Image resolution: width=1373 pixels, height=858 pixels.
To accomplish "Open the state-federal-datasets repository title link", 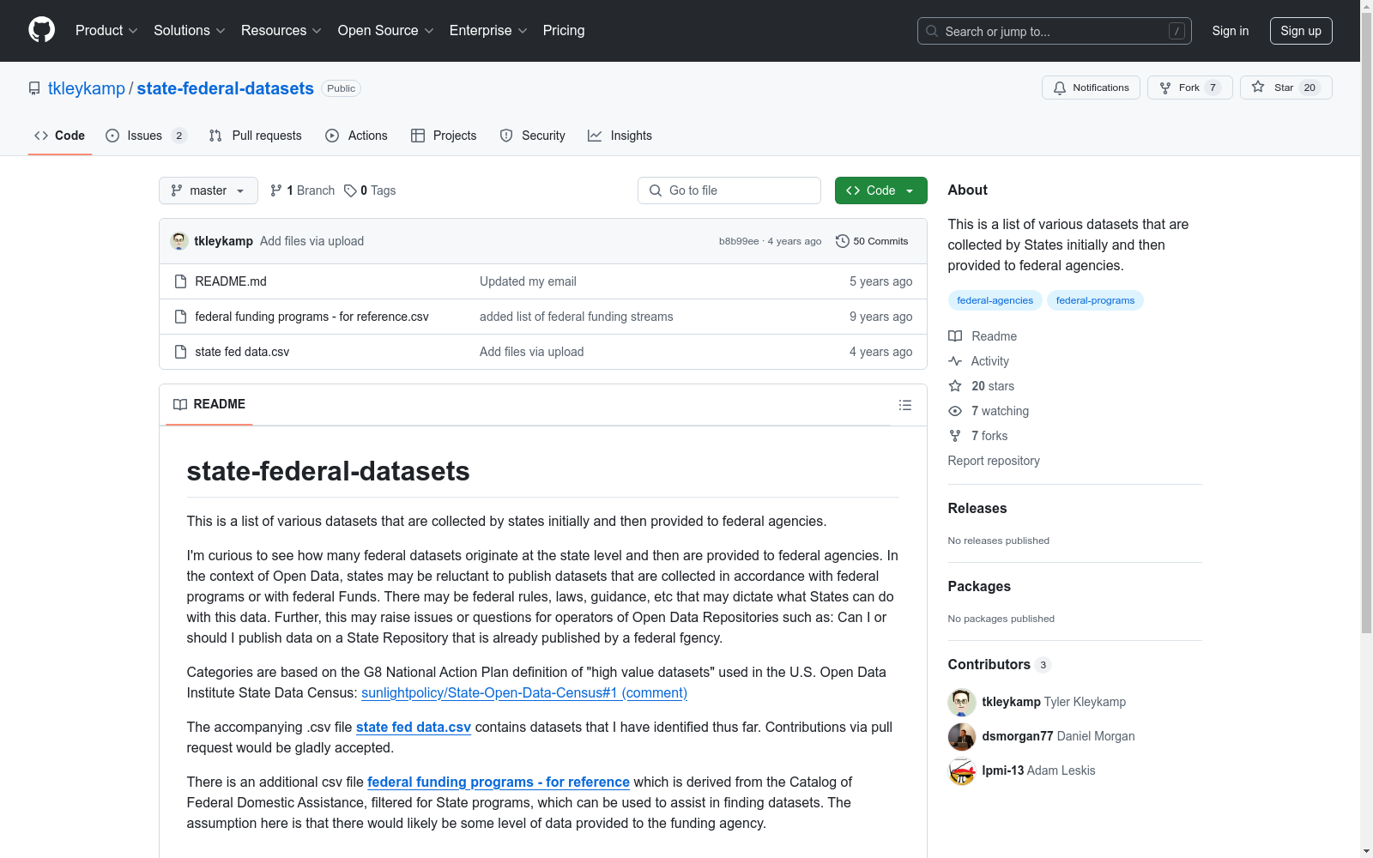I will pos(226,88).
